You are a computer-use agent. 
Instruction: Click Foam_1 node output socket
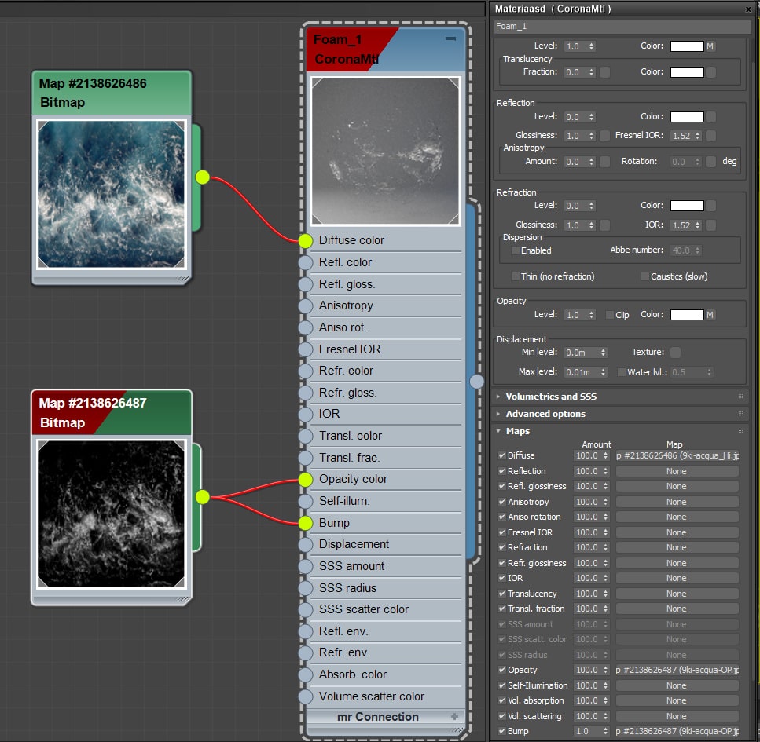(477, 382)
